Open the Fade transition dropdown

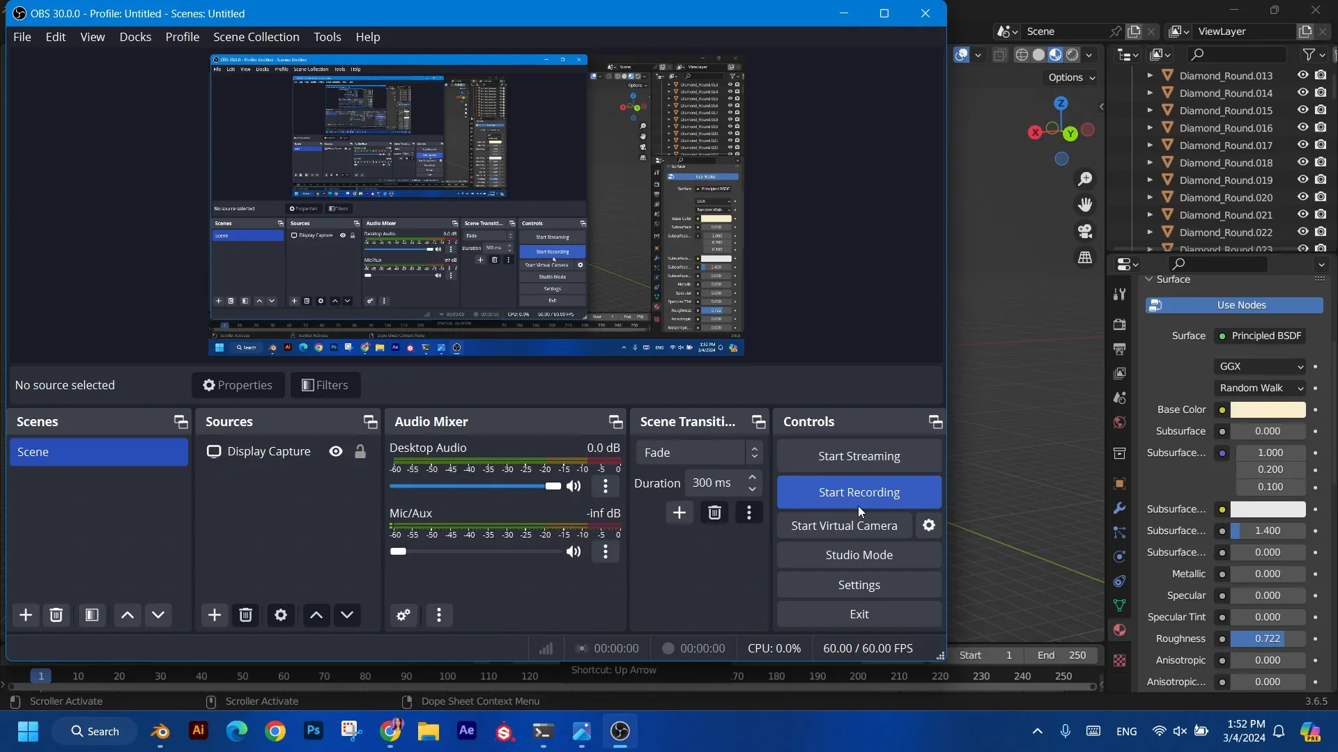pyautogui.click(x=699, y=453)
